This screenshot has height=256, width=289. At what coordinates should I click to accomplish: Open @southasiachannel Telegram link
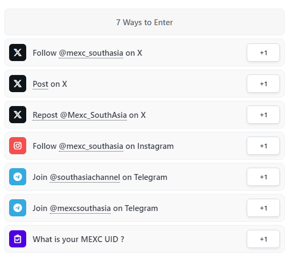point(85,177)
